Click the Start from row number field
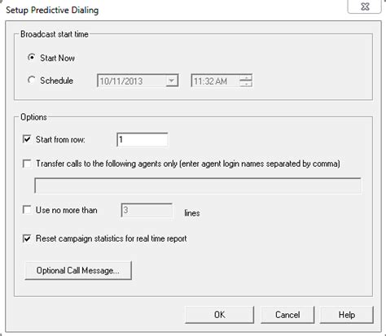Screen dimensions: 386x336 click(143, 140)
